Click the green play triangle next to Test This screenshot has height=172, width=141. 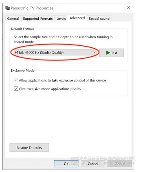click(108, 53)
